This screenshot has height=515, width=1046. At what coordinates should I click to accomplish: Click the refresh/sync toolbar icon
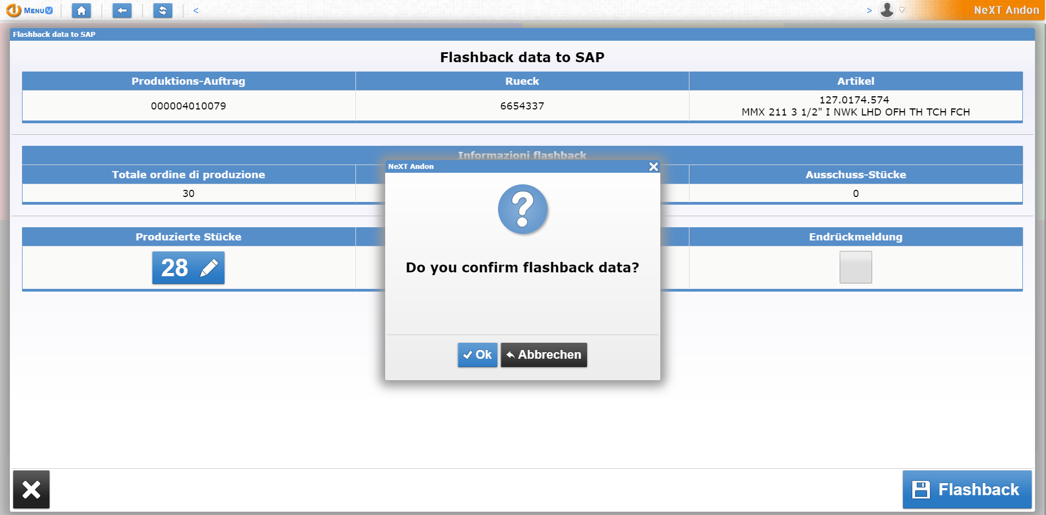point(162,10)
